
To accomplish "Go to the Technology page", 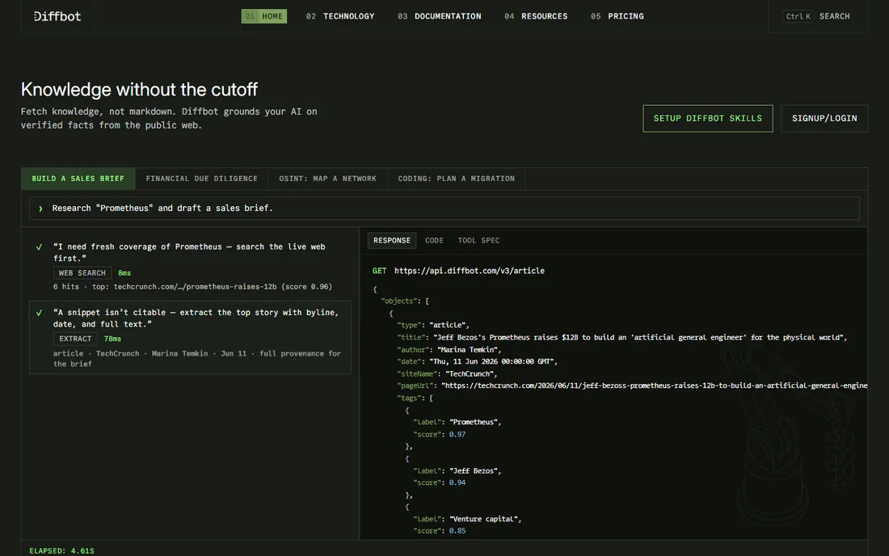I will click(340, 16).
